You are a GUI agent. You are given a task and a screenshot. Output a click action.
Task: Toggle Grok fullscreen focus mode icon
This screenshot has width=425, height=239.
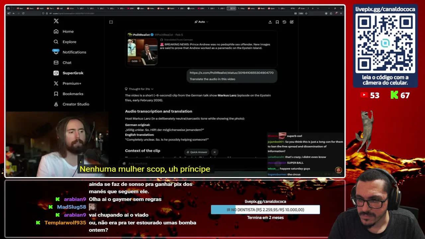(x=111, y=22)
